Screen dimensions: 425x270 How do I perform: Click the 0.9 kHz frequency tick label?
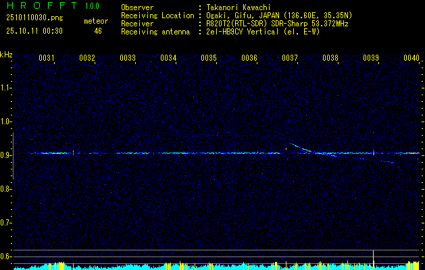click(5, 155)
